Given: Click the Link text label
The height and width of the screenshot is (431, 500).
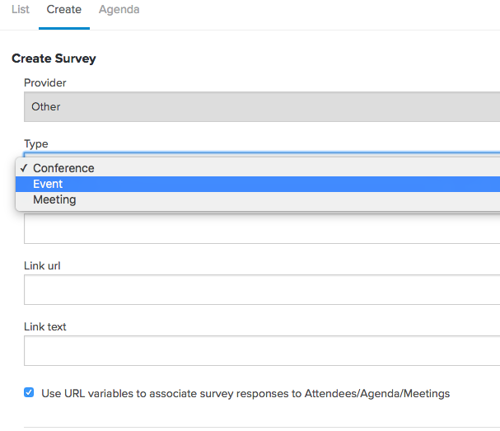Looking at the screenshot, I should point(45,326).
